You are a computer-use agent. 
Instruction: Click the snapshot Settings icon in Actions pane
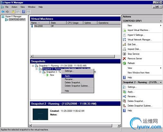point(124,87)
